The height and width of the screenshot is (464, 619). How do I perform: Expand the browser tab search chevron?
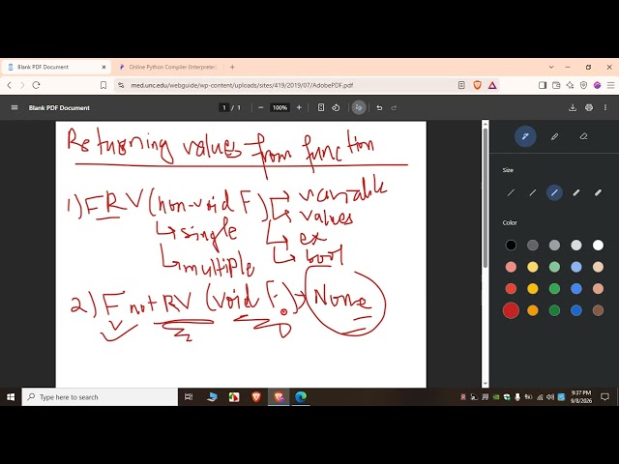(x=551, y=67)
